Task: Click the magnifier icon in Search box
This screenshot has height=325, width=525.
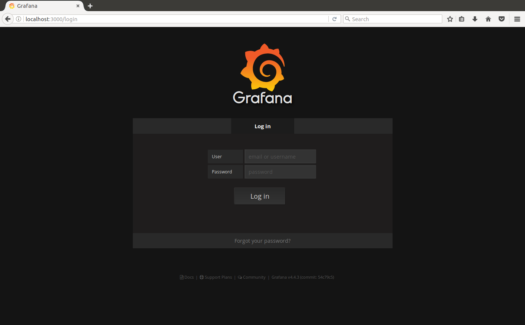Action: pyautogui.click(x=347, y=19)
